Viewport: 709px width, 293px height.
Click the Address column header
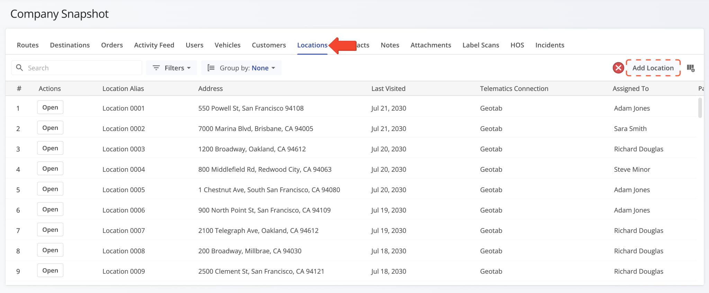[210, 88]
